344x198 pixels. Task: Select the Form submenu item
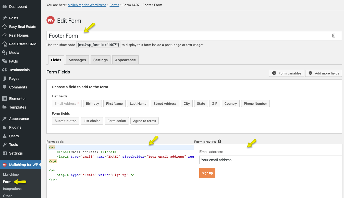(x=7, y=181)
